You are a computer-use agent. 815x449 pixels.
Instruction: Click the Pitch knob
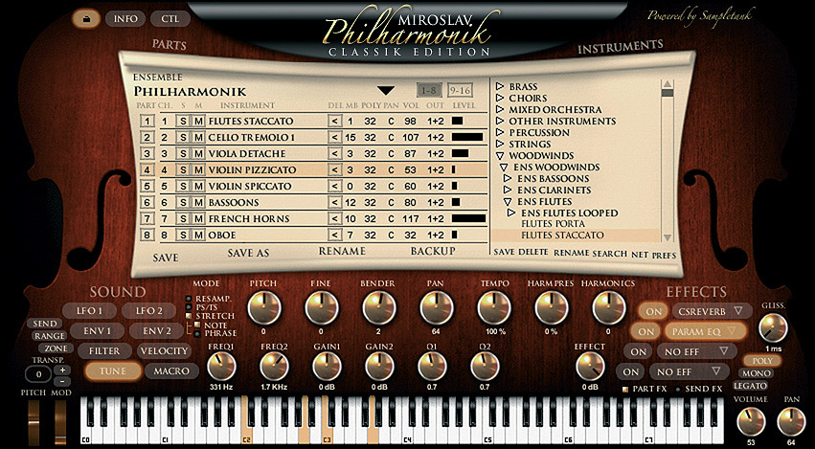[x=263, y=308]
